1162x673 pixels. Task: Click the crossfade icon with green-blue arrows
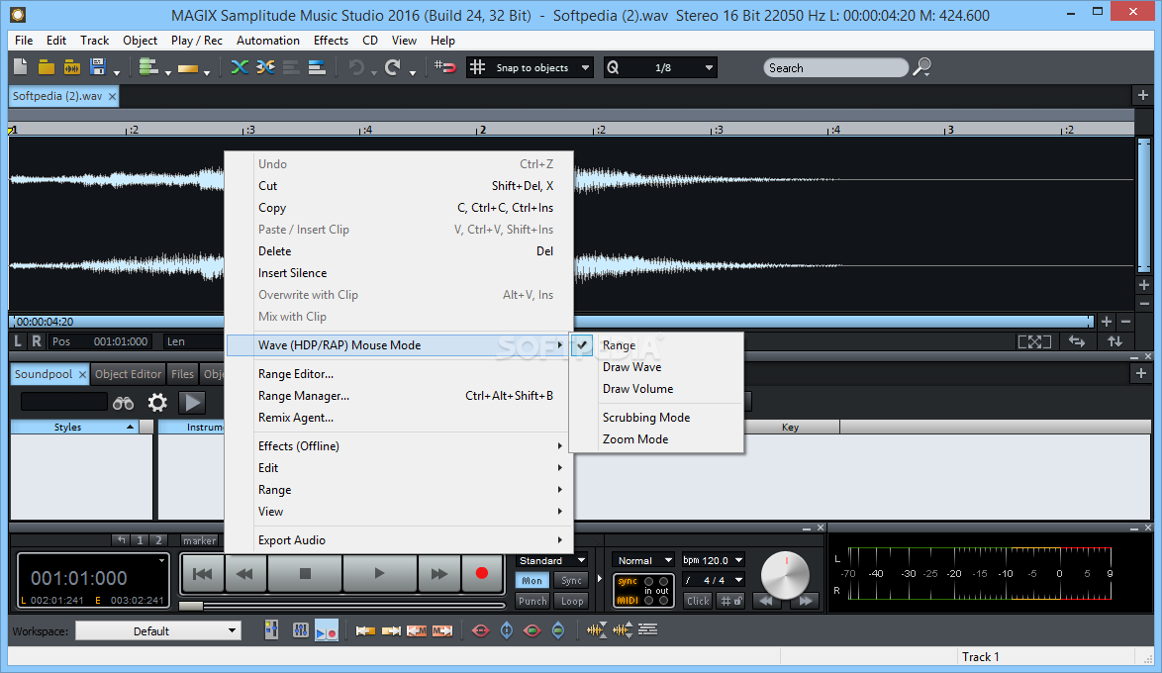pos(240,67)
